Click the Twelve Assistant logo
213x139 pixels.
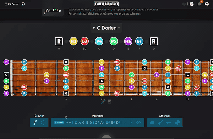pyautogui.click(x=106, y=4)
